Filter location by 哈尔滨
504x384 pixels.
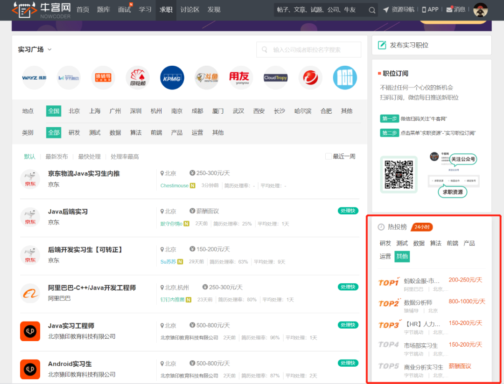[x=303, y=111]
